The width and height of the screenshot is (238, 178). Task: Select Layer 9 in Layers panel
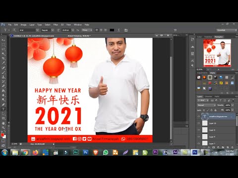[216, 136]
